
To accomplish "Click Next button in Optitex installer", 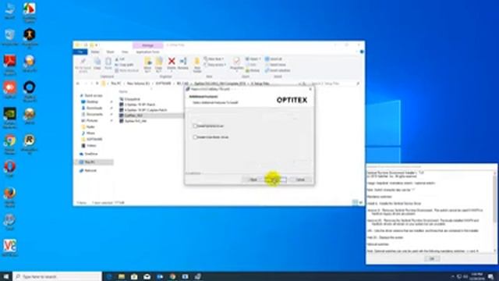I will pos(275,180).
